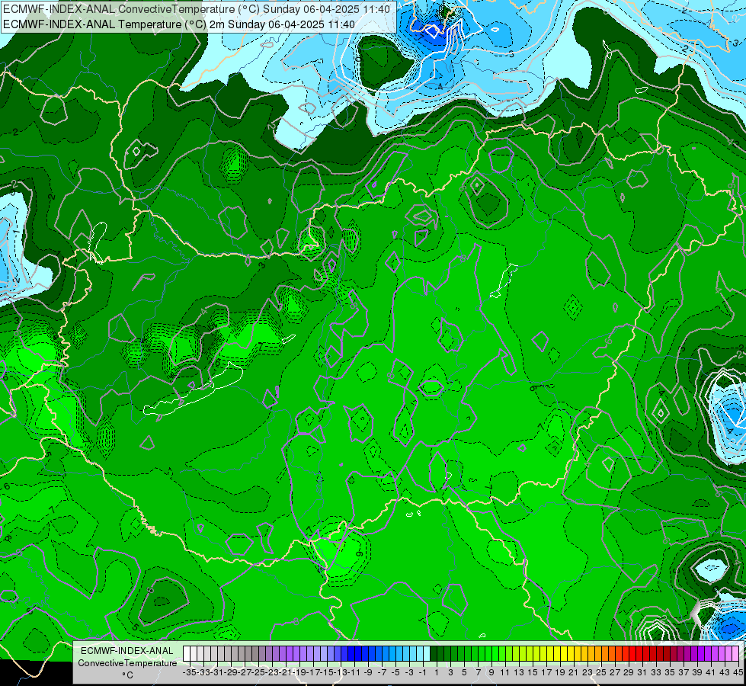Click the '-11' legend scale value
Screen dimensions: 746x686
354,673
